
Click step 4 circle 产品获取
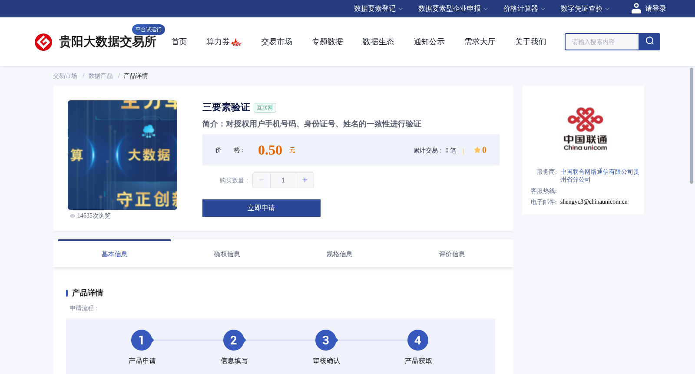point(418,340)
